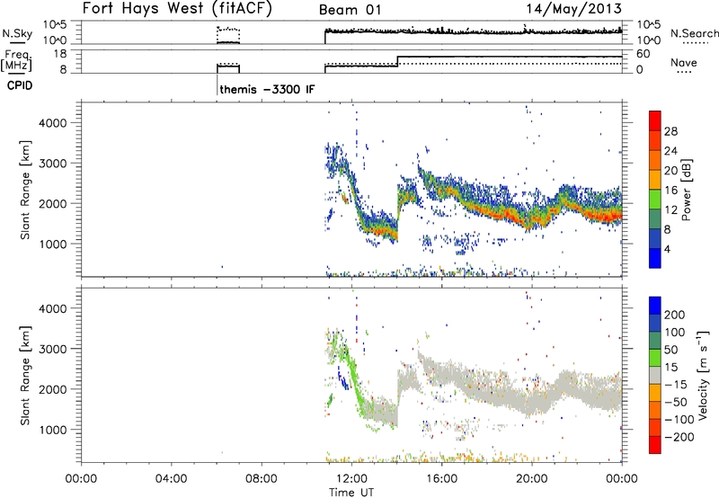Image resolution: width=719 pixels, height=498 pixels.
Task: Click the '1000' tick in the power panel
Action: tap(53, 244)
